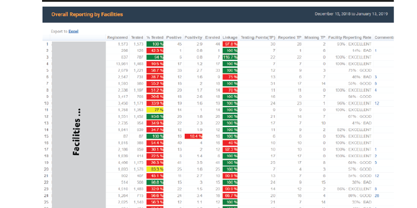Sort by the Linkage column header
Viewport: 417px width, 208px height.
230,37
